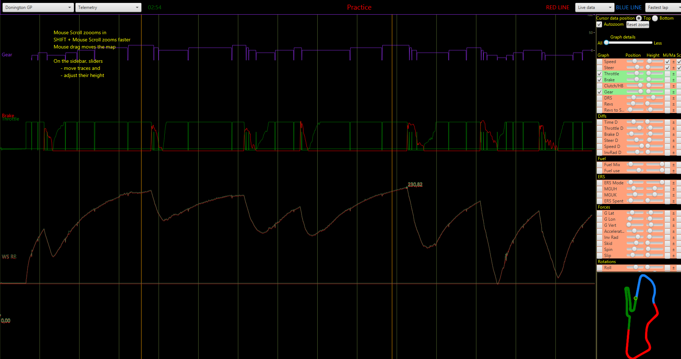Image resolution: width=681 pixels, height=359 pixels.
Task: Open the Fastest lap blue line dropdown
Action: [x=663, y=7]
